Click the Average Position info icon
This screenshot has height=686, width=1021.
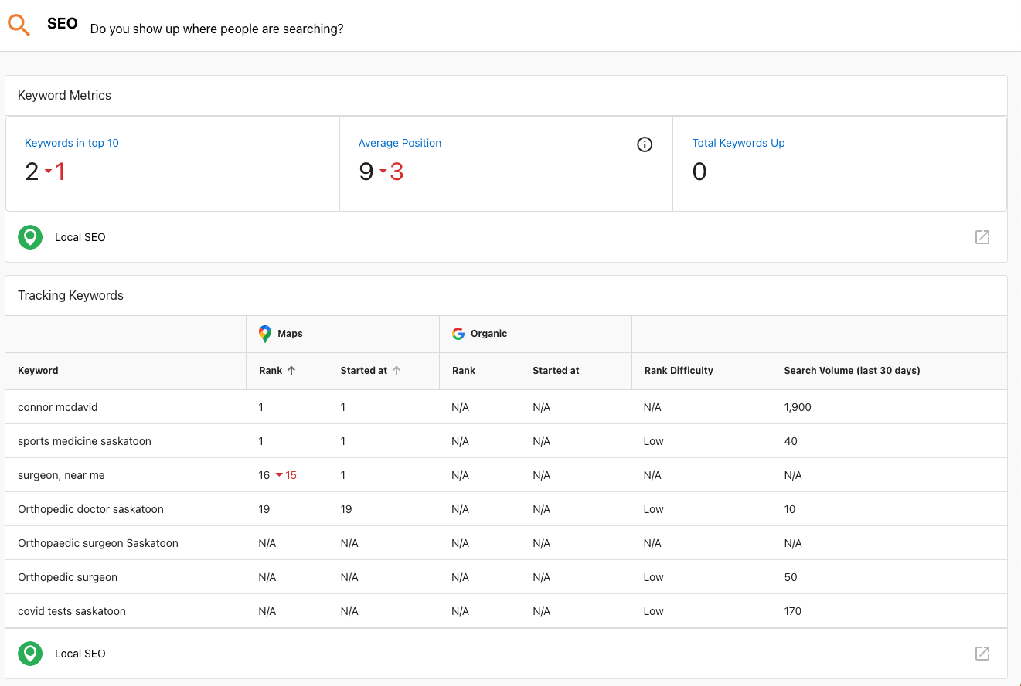(x=645, y=144)
